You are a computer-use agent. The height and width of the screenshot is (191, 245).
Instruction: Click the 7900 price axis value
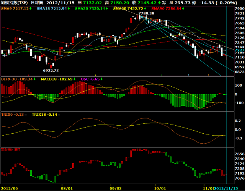(x=240, y=8)
